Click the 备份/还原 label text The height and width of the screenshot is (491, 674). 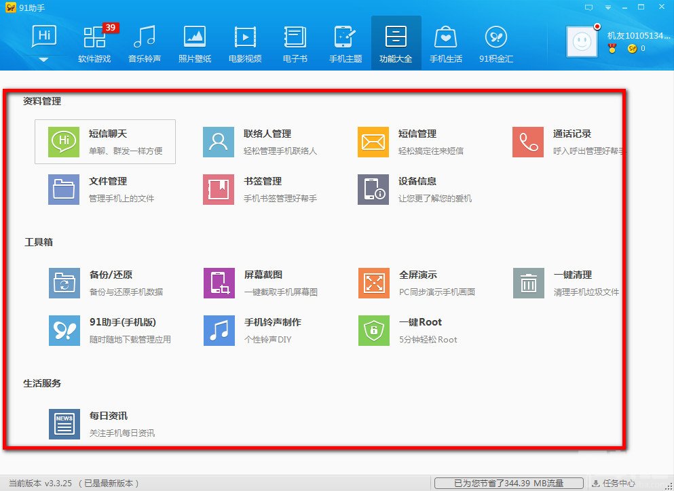click(x=111, y=275)
